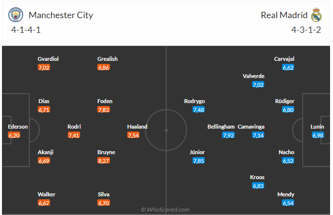The width and height of the screenshot is (333, 215).
Task: Open the Manchester City team name
Action: (x=61, y=15)
